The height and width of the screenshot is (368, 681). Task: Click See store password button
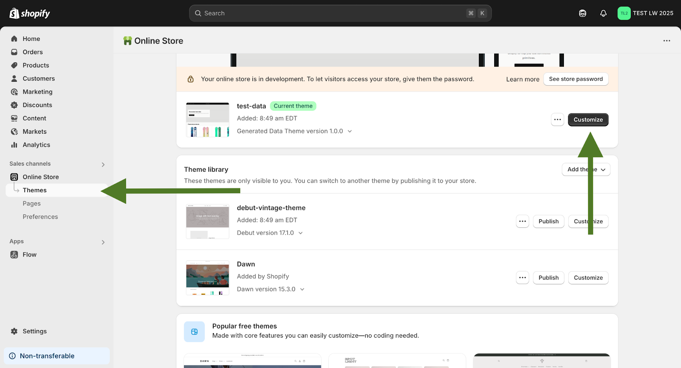(576, 79)
